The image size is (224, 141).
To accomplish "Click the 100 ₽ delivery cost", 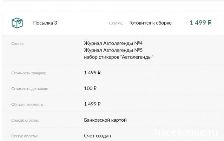I will [x=90, y=88].
